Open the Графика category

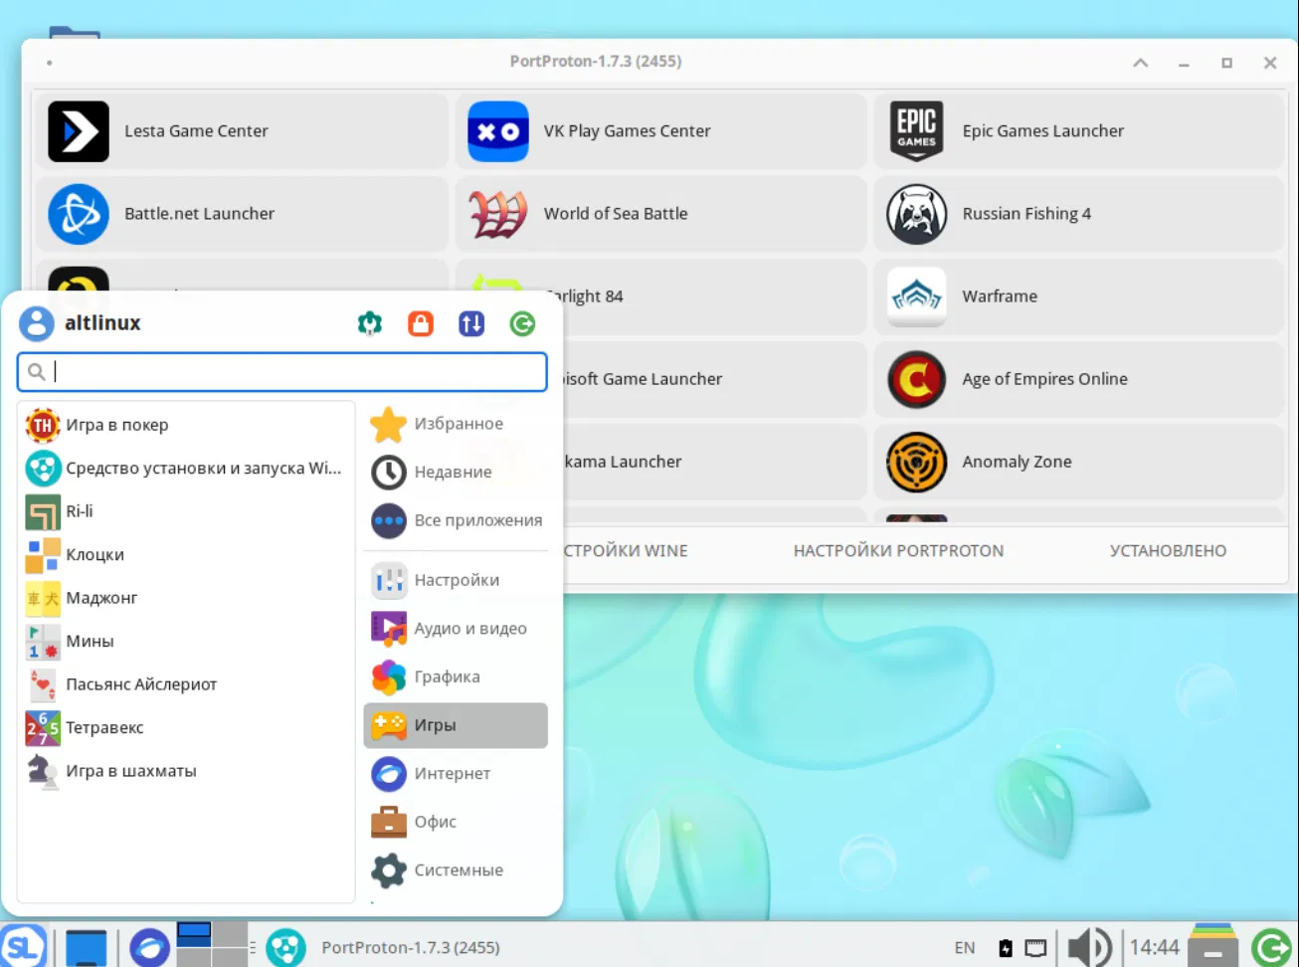pyautogui.click(x=457, y=677)
